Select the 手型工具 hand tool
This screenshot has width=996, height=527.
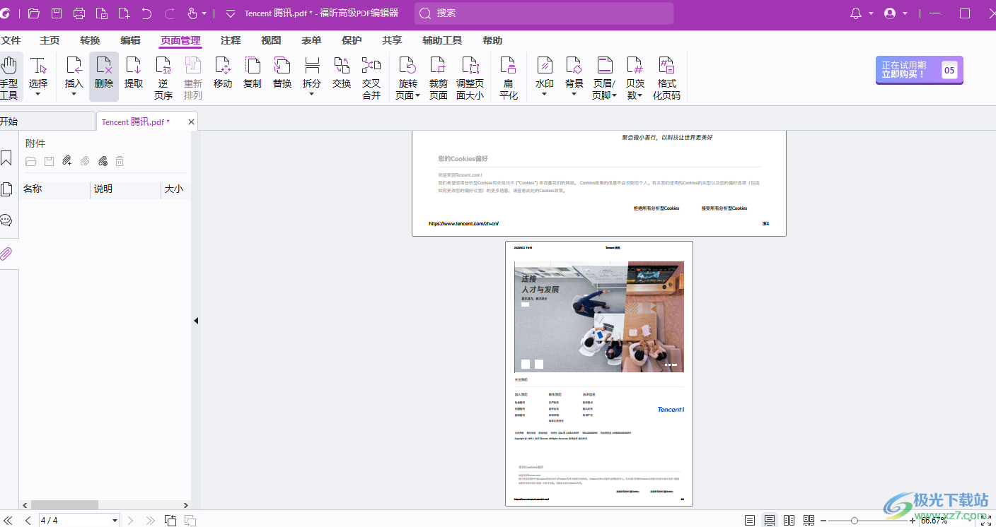[9, 77]
